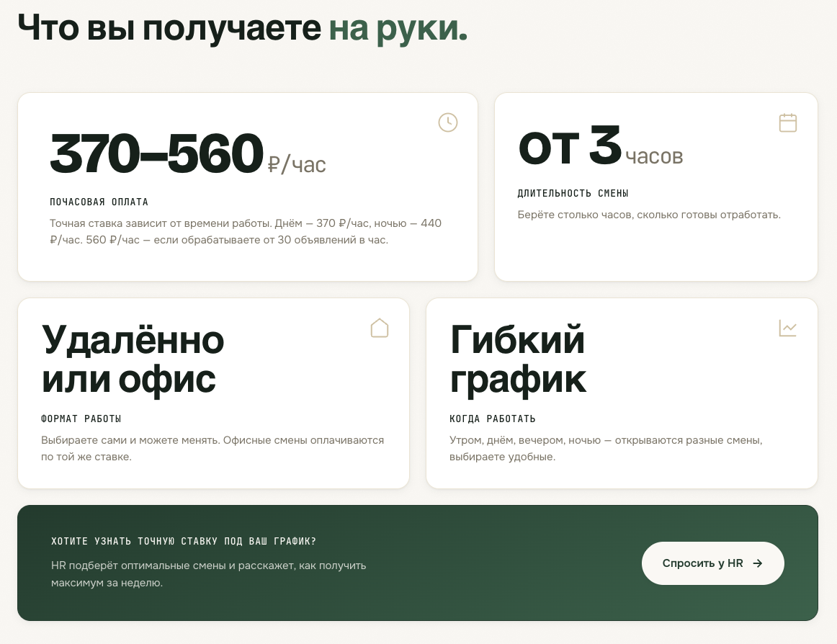Click the '₽/час' unit label

coord(297,164)
